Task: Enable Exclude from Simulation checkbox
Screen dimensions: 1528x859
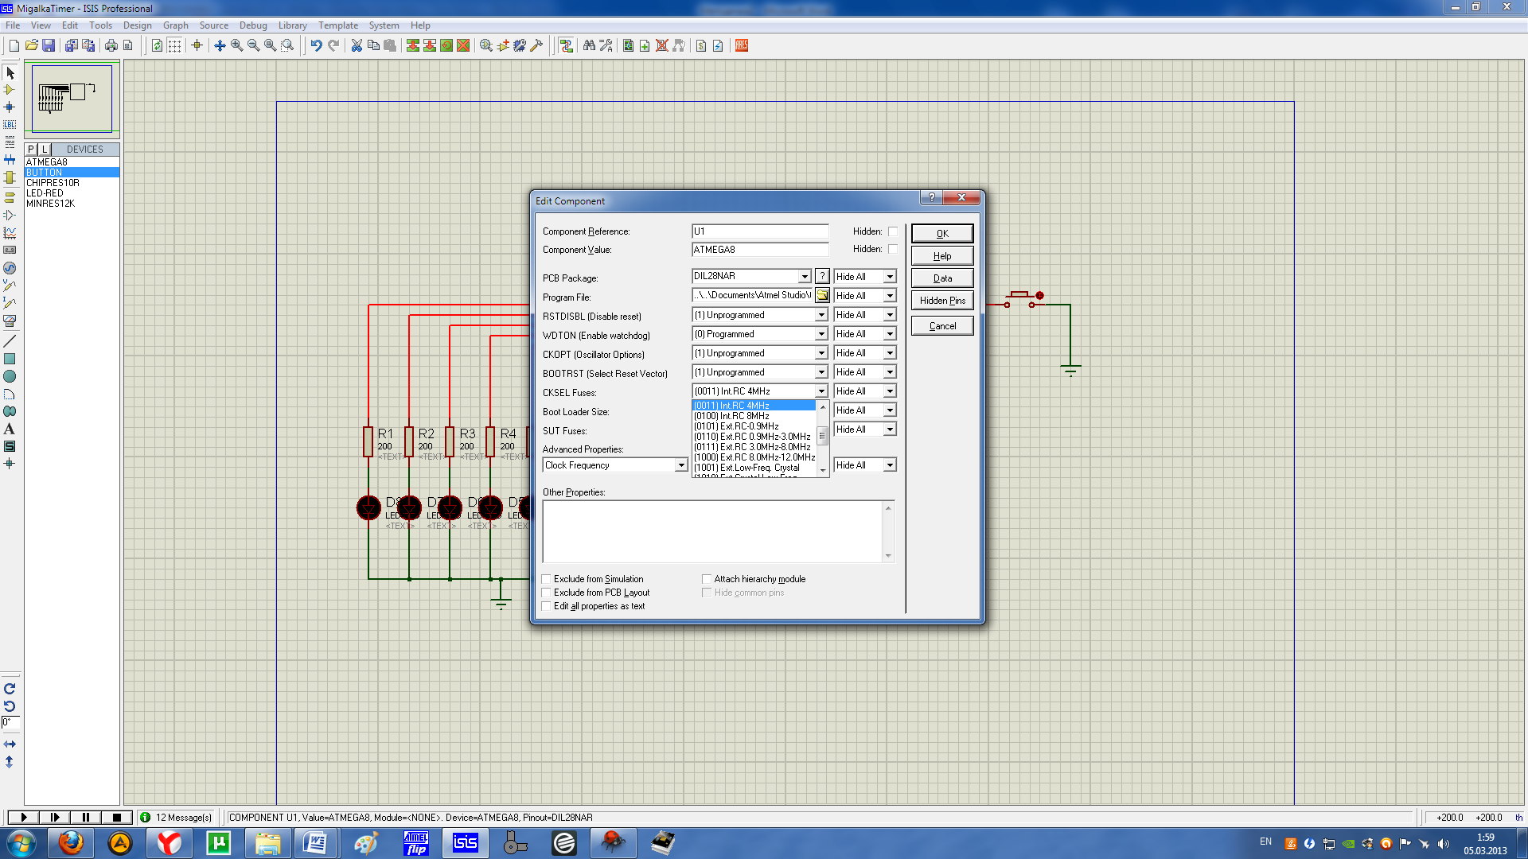Action: 547,579
